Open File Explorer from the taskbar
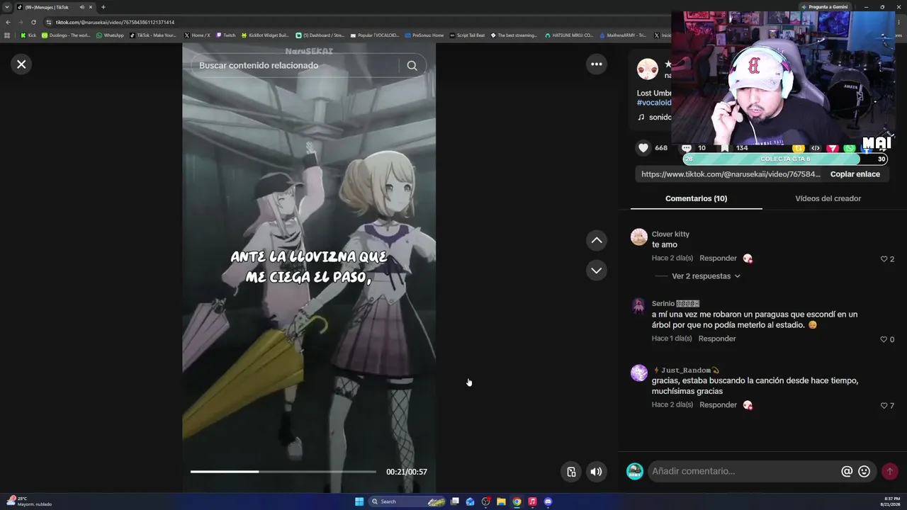The height and width of the screenshot is (510, 907). [501, 501]
